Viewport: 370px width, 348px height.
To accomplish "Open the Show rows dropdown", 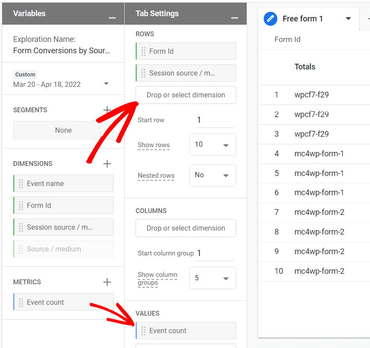I will (213, 145).
